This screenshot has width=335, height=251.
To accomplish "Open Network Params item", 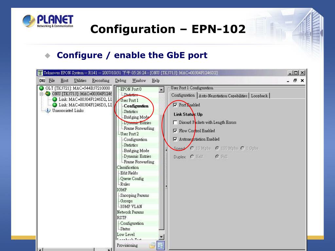I will click(130, 212).
